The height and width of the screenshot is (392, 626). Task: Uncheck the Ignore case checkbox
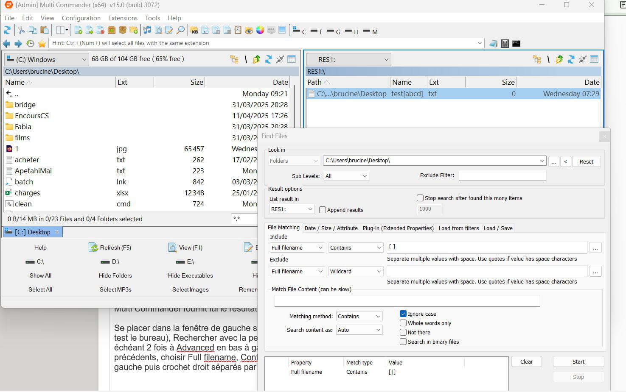(403, 314)
